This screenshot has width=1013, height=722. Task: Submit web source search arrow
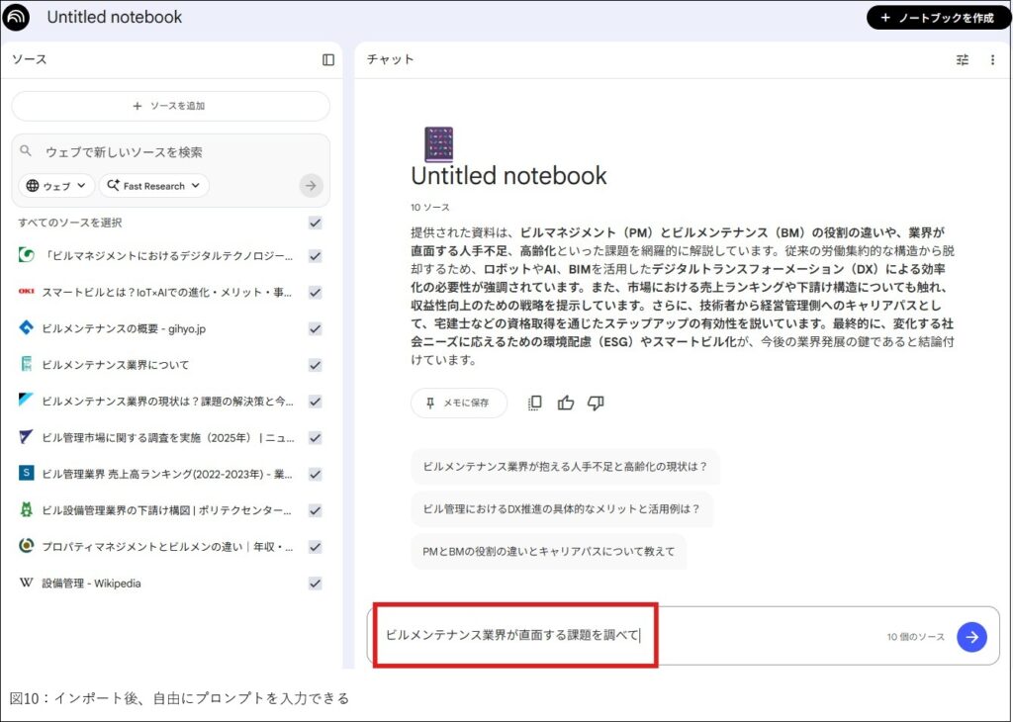(311, 185)
